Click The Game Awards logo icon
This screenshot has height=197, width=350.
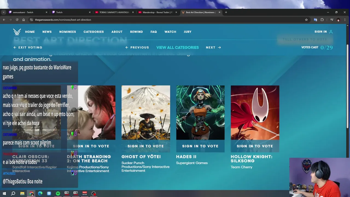(17, 32)
